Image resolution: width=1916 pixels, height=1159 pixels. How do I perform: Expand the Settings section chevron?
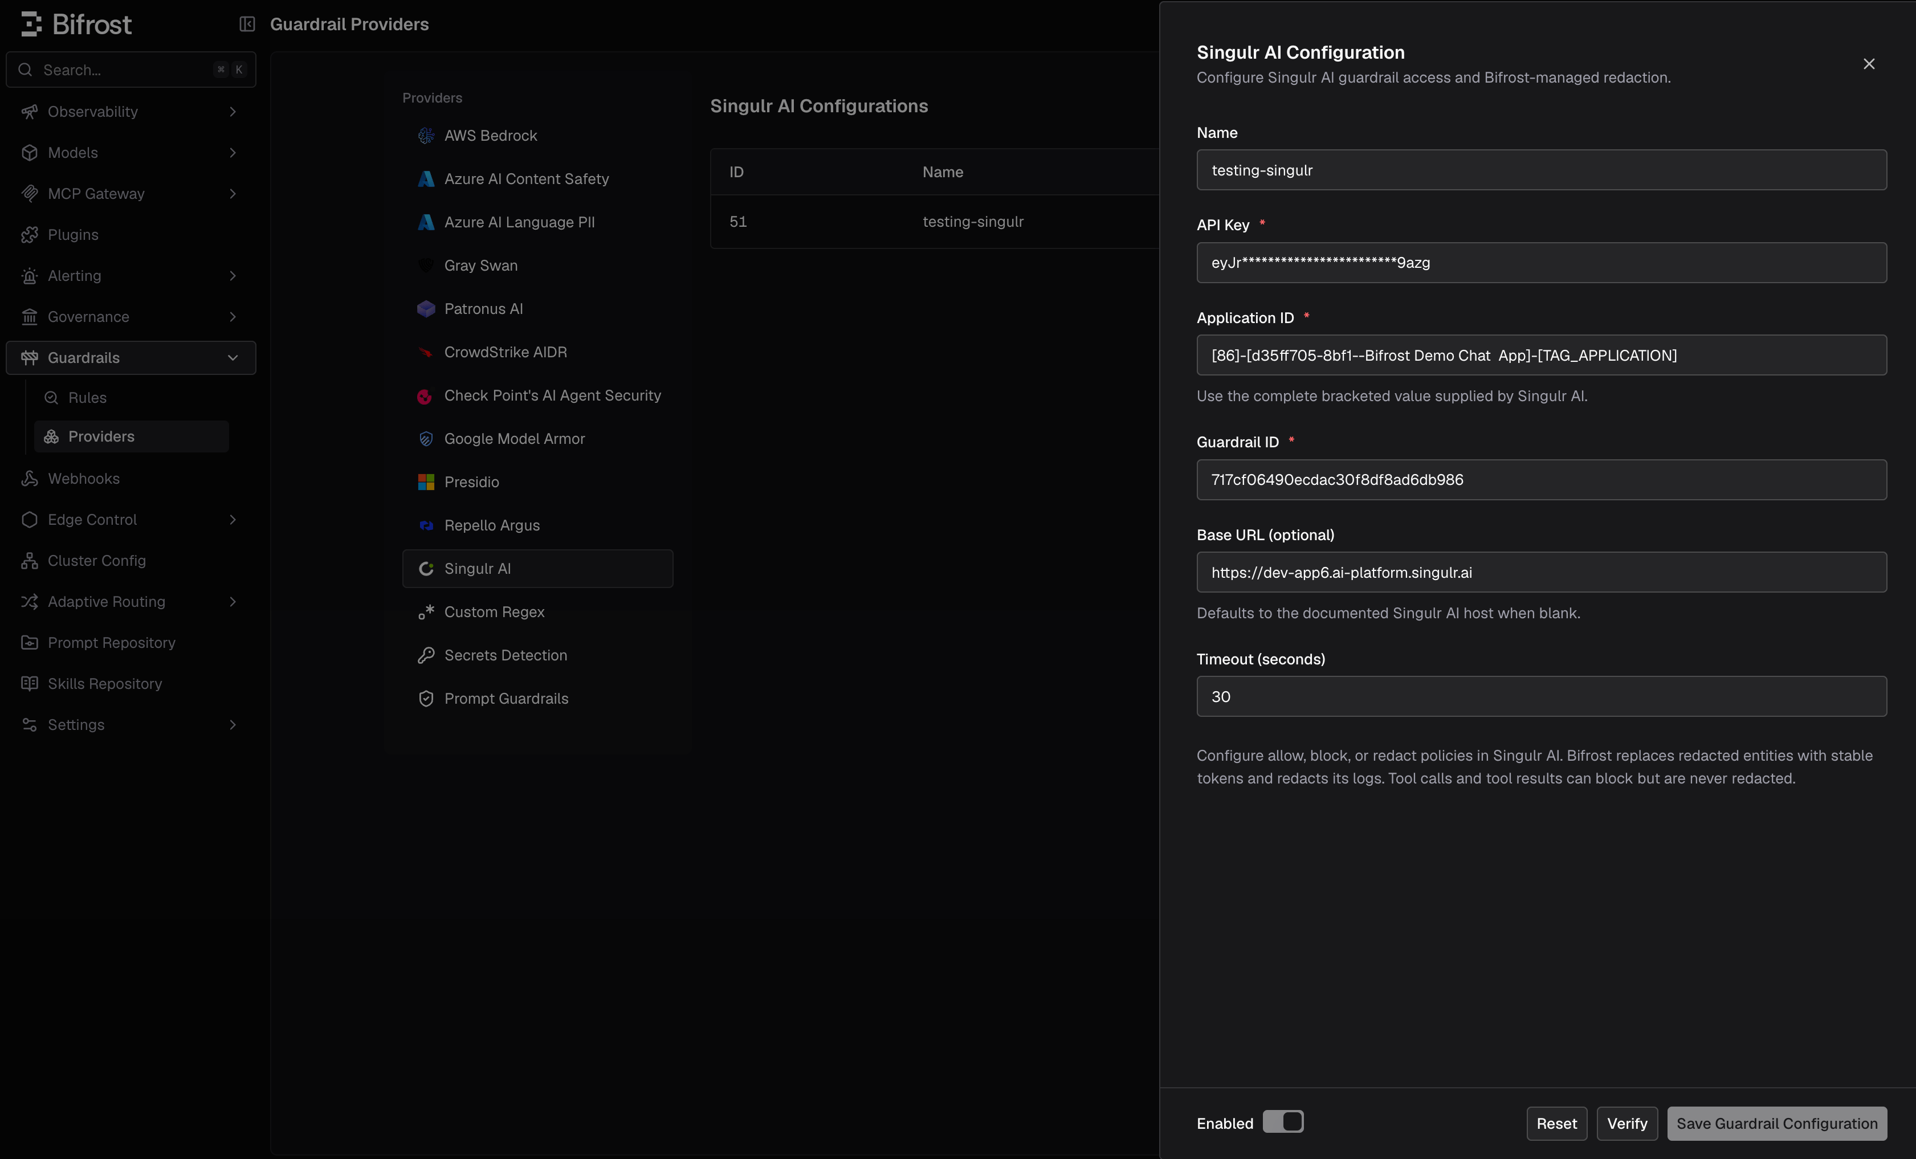pos(233,725)
